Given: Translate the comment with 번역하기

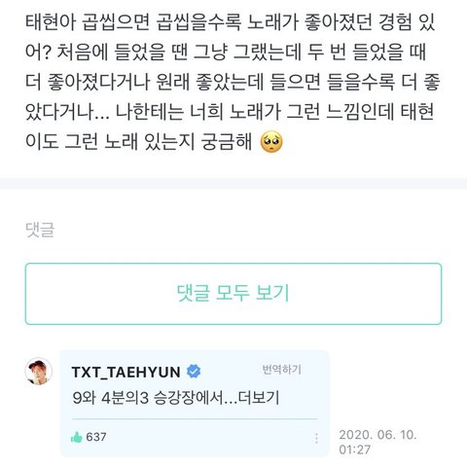Looking at the screenshot, I should (281, 370).
